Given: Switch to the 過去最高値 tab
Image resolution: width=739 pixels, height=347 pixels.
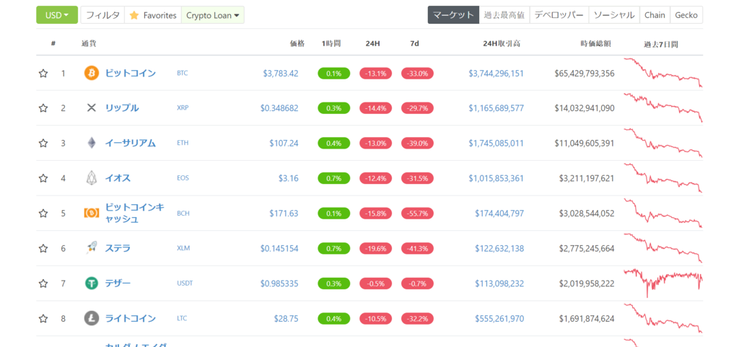Looking at the screenshot, I should pos(504,15).
